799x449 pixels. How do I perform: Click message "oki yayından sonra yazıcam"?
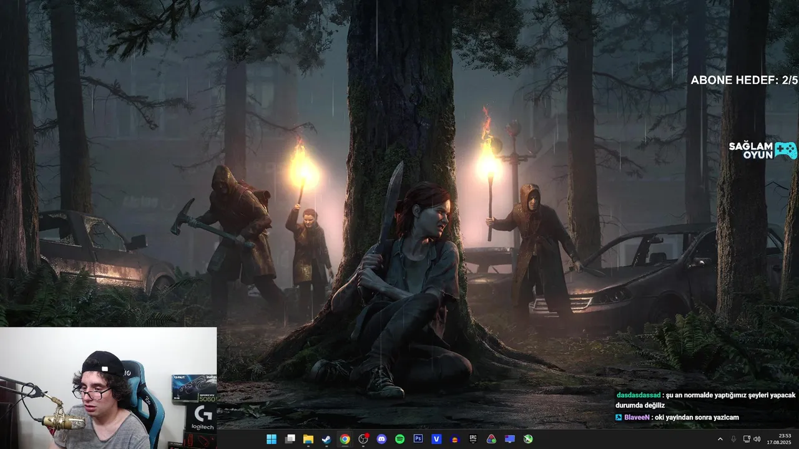[x=697, y=417]
